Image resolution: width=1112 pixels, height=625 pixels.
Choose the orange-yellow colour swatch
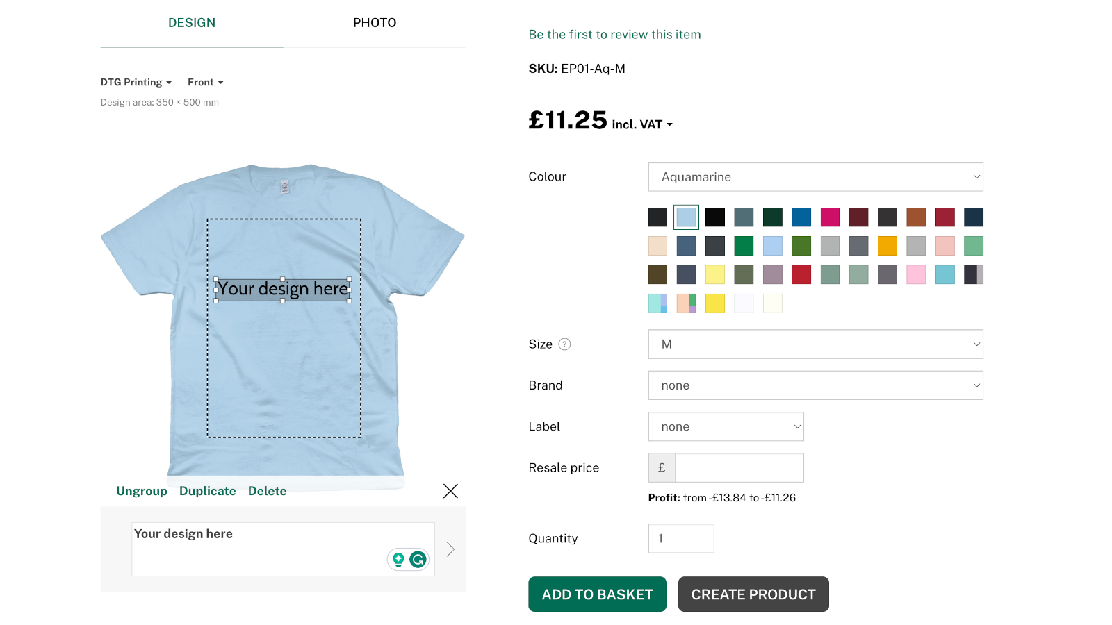click(887, 246)
